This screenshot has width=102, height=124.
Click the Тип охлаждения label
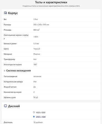[10, 76]
